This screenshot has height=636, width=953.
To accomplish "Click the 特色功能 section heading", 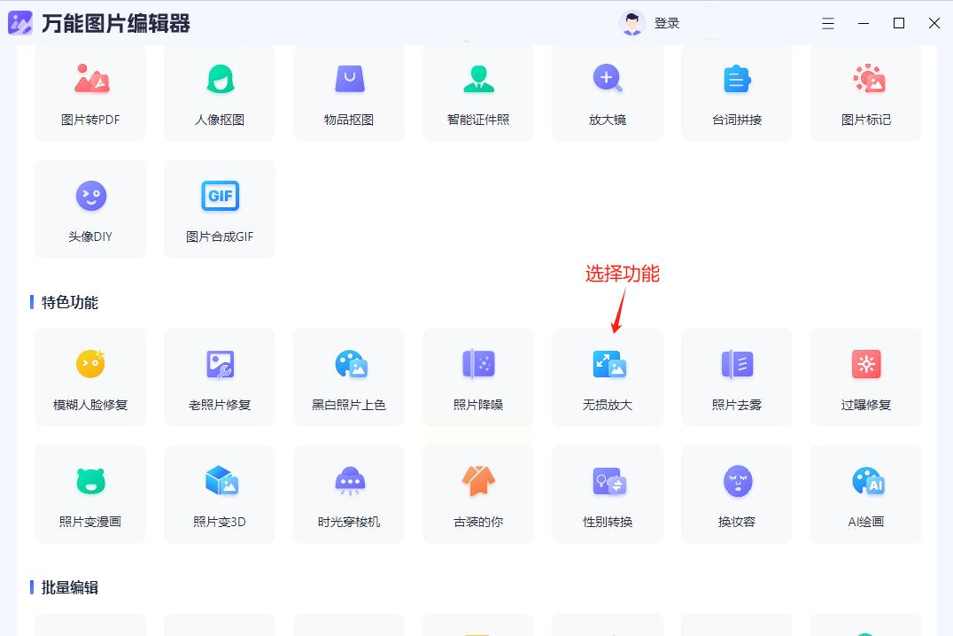I will click(x=70, y=302).
